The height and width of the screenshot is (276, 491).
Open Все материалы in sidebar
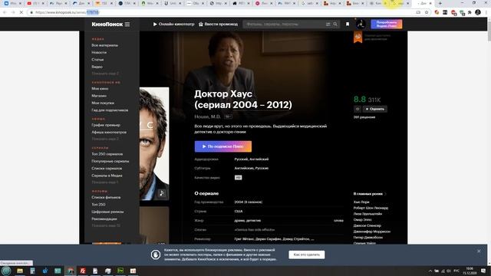(x=104, y=45)
